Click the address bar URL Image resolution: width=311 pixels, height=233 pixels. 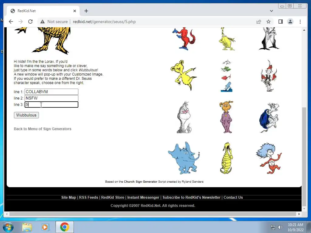click(104, 22)
